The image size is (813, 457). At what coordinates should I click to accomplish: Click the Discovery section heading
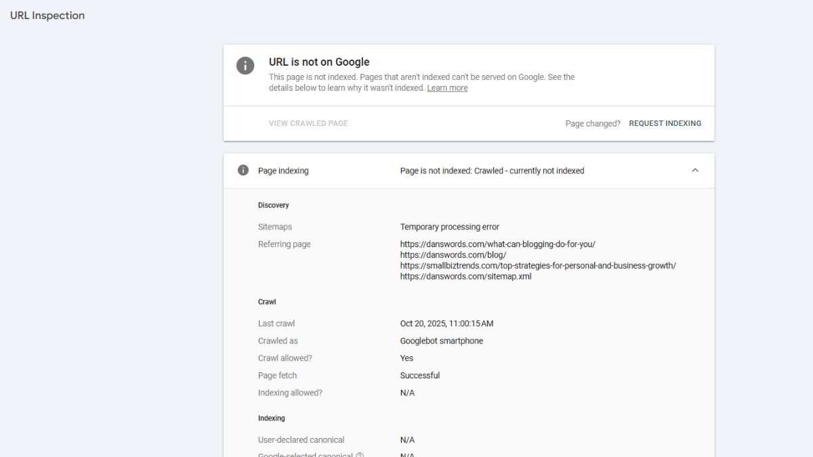(273, 205)
